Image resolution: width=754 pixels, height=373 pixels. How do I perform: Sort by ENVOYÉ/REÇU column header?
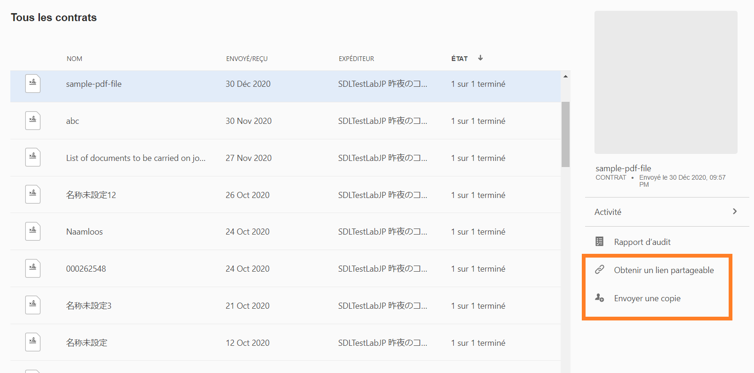[x=247, y=59]
